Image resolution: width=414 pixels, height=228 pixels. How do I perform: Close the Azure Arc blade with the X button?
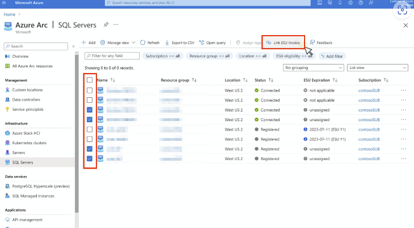click(405, 25)
